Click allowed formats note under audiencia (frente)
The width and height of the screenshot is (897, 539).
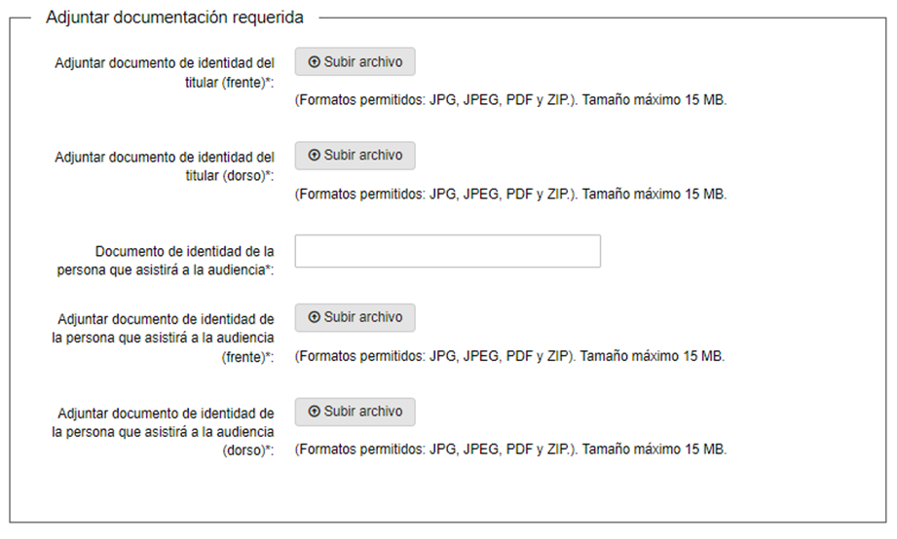pos(509,356)
